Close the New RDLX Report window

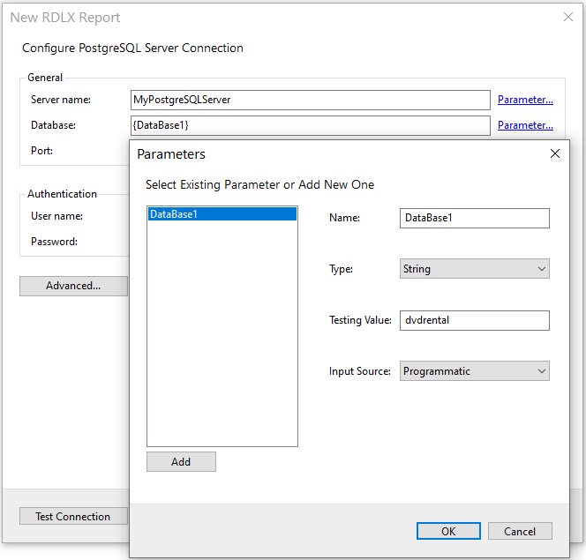568,17
